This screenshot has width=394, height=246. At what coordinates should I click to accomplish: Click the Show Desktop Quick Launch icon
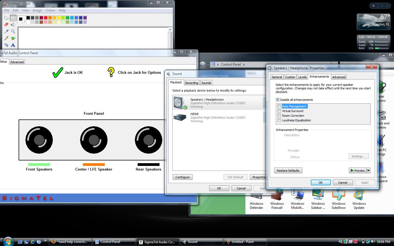(x=20, y=242)
